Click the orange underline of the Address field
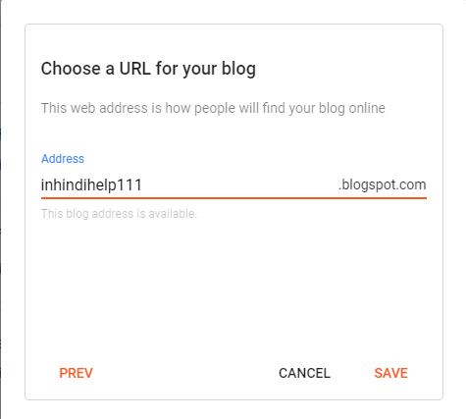The height and width of the screenshot is (419, 466). click(233, 198)
